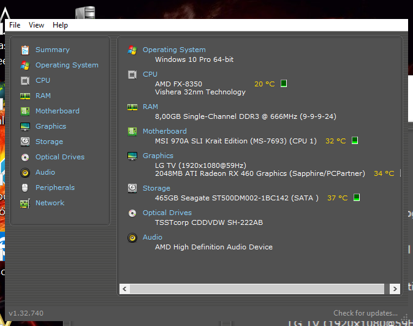Click the CPU temperature 20 °C value

point(265,84)
